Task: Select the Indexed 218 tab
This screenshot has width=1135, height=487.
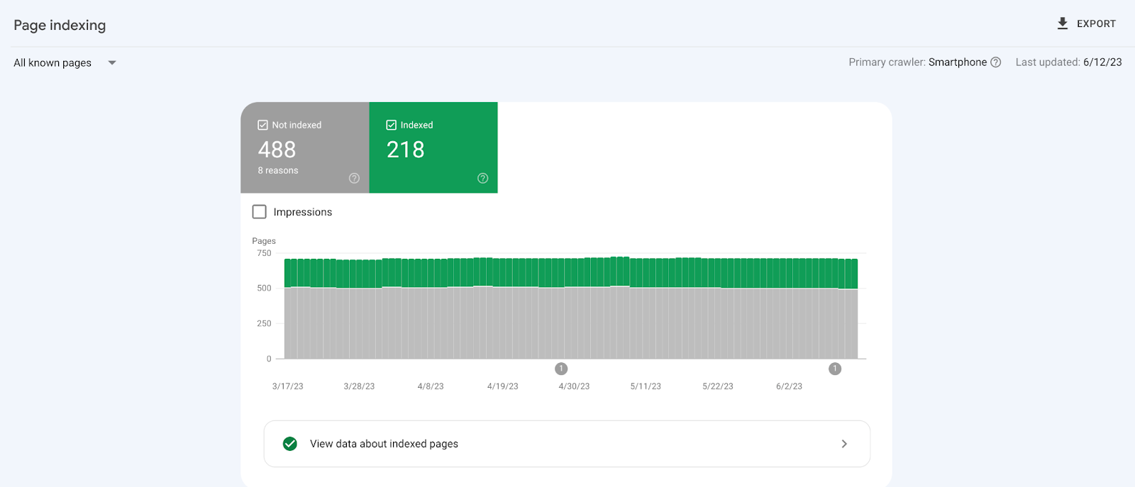Action: [433, 149]
